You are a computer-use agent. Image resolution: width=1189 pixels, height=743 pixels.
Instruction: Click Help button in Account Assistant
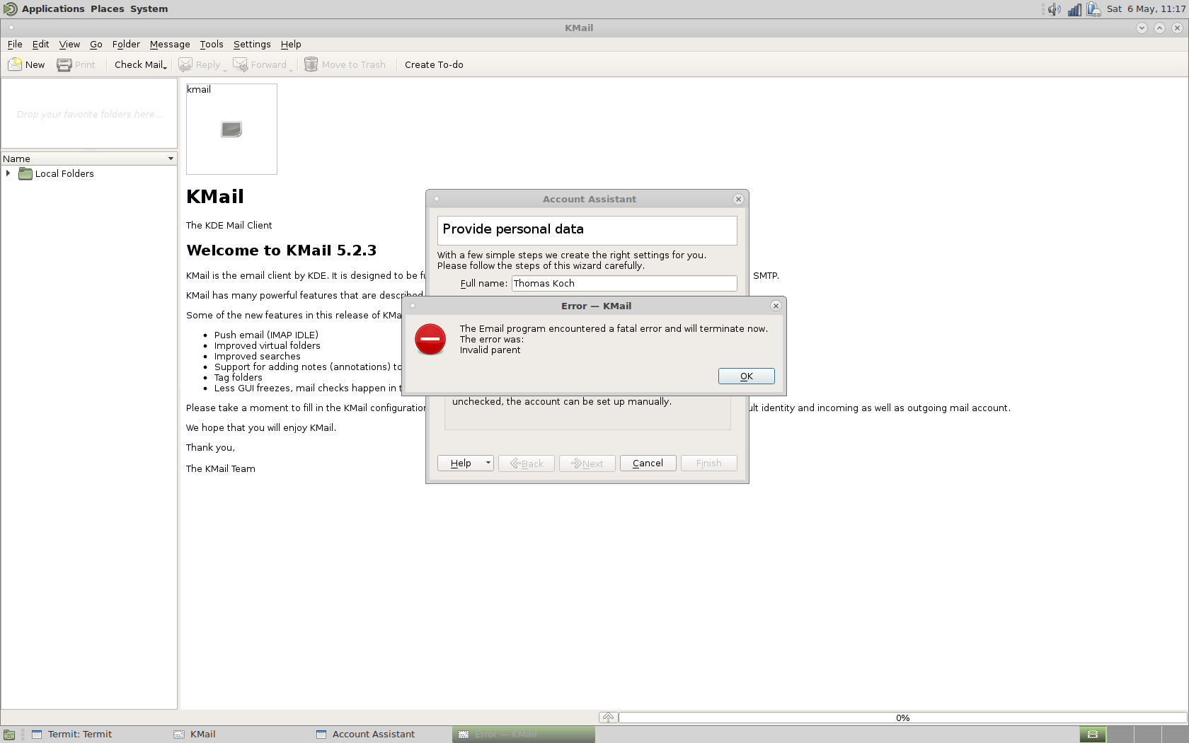click(x=461, y=463)
